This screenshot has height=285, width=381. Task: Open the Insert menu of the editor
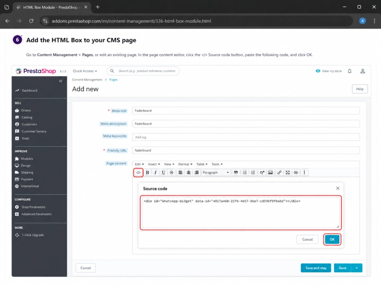click(x=154, y=164)
